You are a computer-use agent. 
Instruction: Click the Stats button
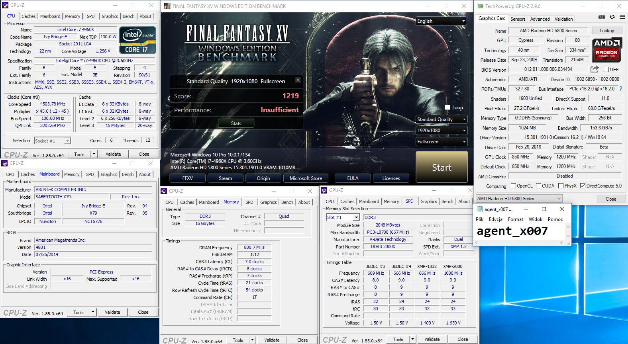click(x=236, y=123)
